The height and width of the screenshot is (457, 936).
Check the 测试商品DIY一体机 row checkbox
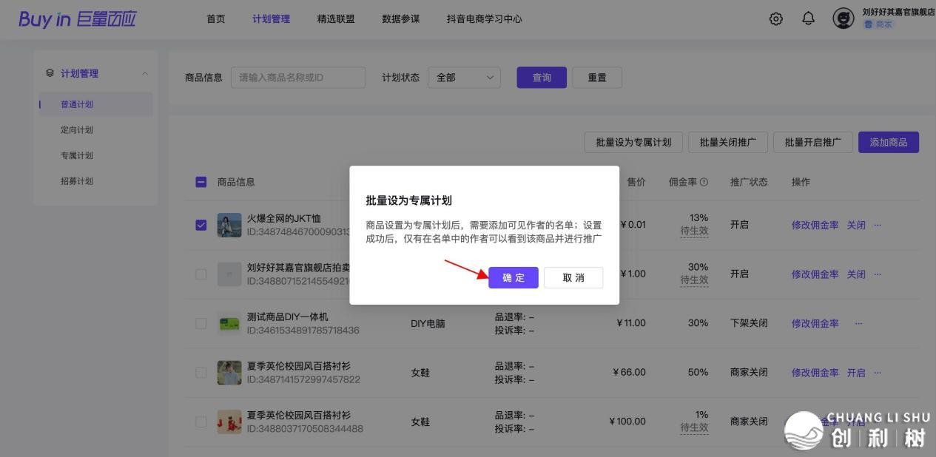pyautogui.click(x=201, y=323)
